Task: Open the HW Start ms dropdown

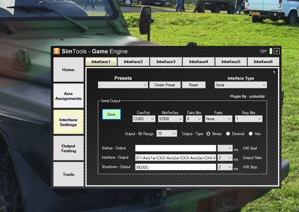Action: [x=225, y=148]
